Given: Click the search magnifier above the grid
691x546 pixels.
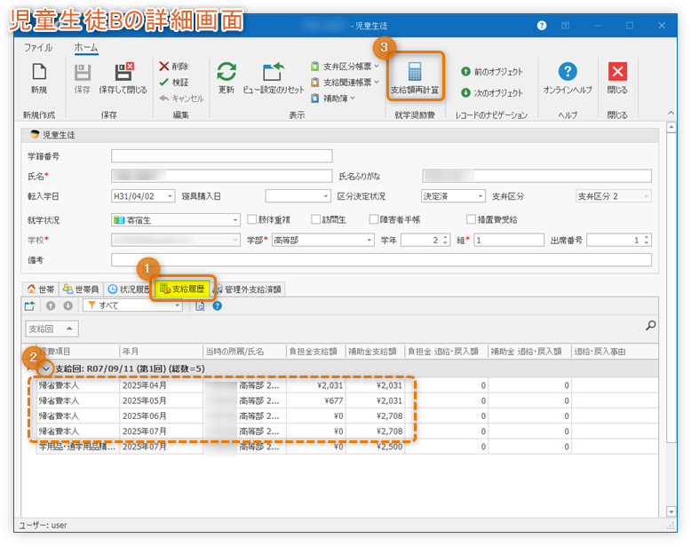Looking at the screenshot, I should click(651, 327).
